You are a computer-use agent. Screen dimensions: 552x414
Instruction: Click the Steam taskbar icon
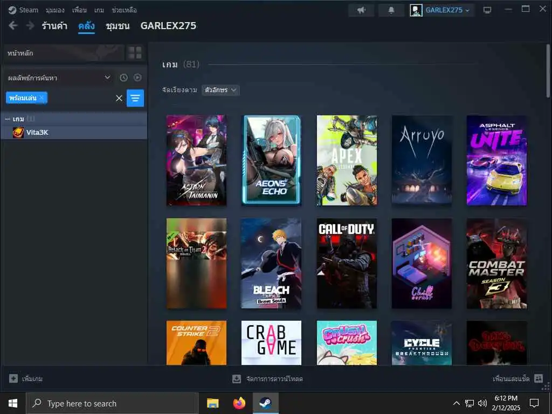tap(265, 403)
